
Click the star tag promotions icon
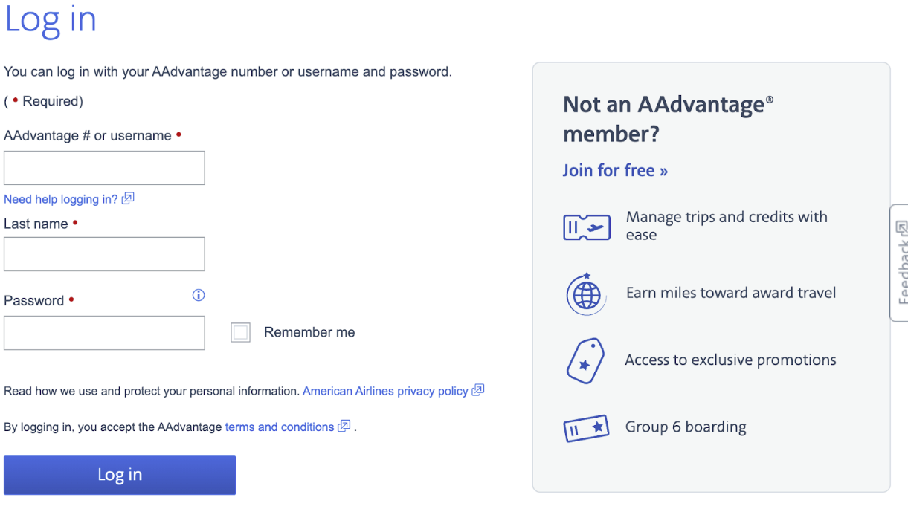point(585,360)
